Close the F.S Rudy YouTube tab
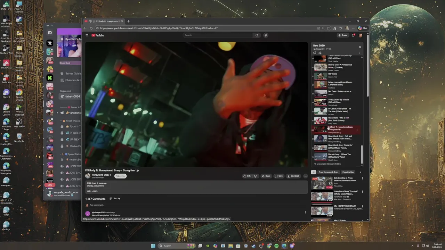Viewport: 445px width, 250px height. 122,21
